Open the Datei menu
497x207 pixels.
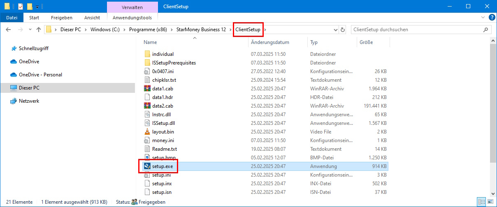(x=12, y=18)
